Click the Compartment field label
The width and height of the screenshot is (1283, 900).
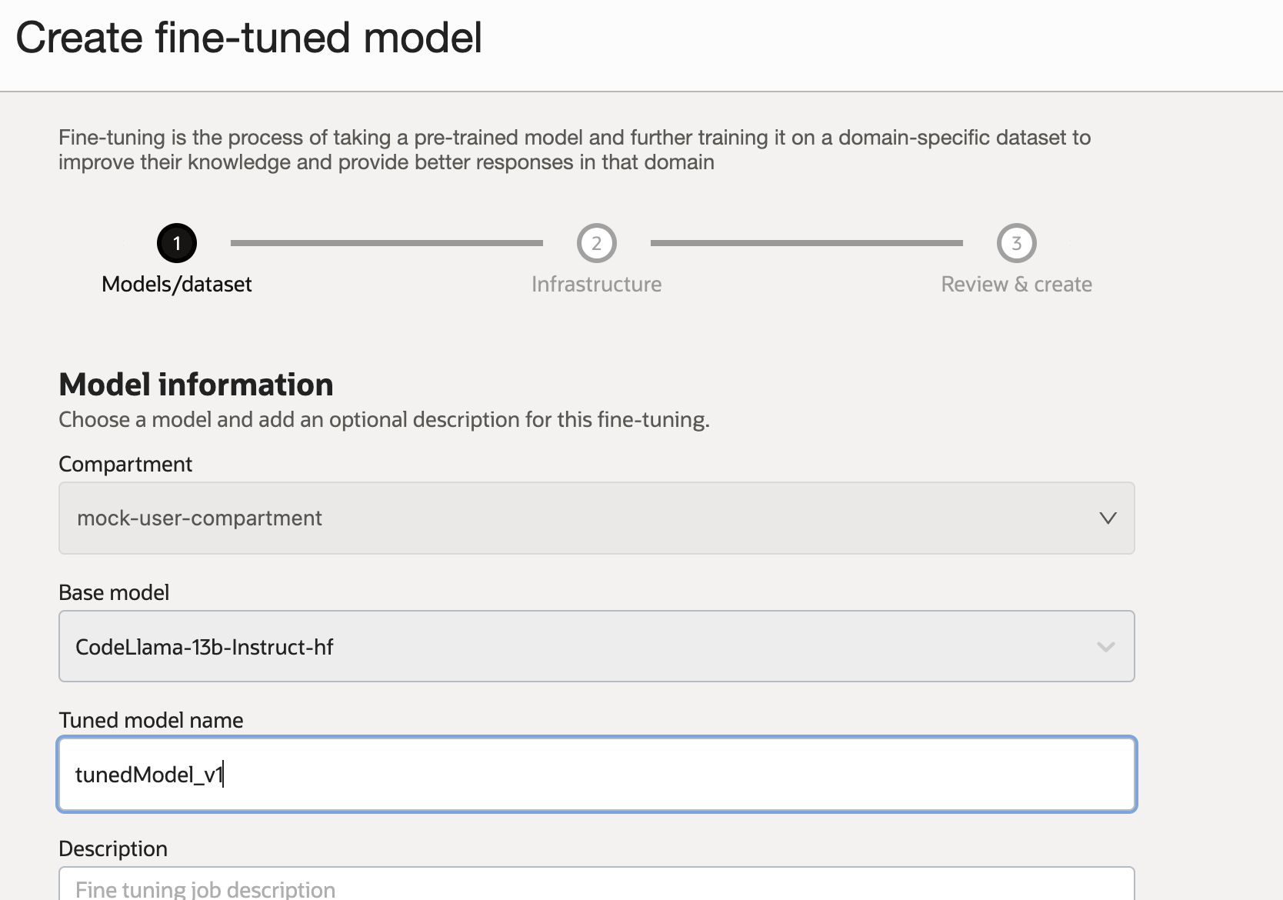click(x=125, y=465)
